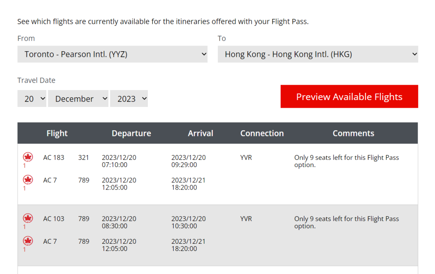Screen dimensions: 435x274
Task: Open the From airport dropdown
Action: [112, 54]
